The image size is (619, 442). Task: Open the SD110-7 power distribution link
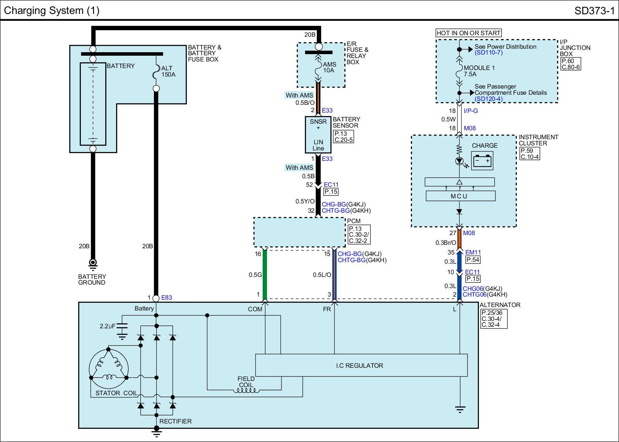[x=489, y=53]
